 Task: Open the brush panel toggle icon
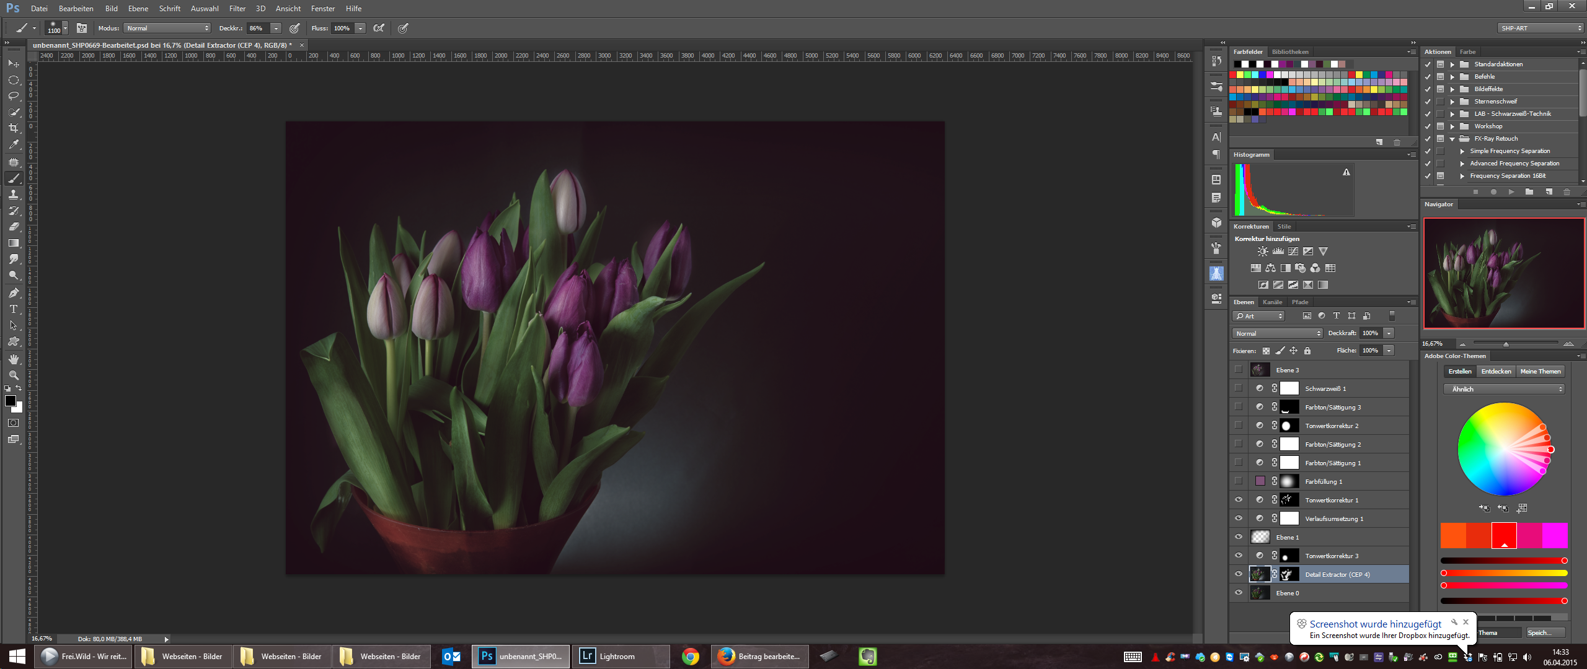[81, 28]
